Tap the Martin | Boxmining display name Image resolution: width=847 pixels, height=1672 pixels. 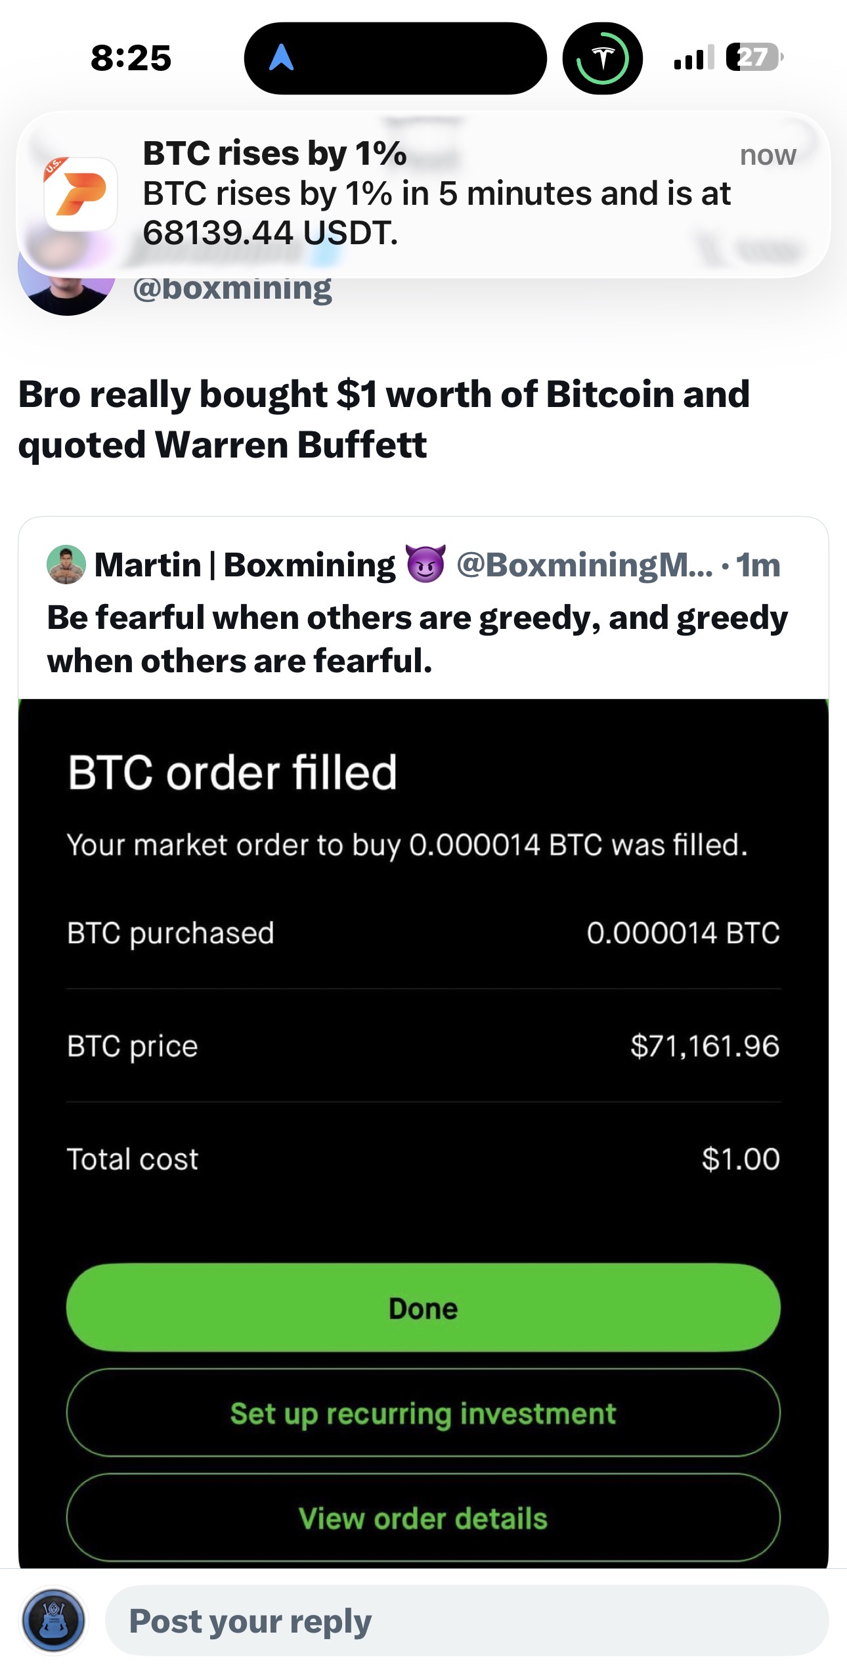[245, 565]
